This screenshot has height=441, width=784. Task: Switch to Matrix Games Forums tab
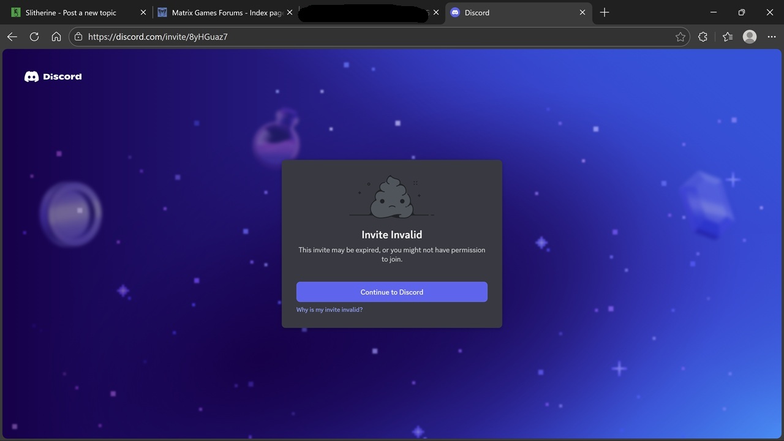221,12
